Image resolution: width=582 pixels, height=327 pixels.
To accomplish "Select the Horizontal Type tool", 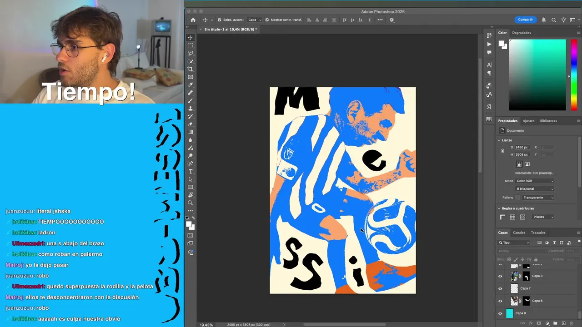I will point(191,171).
